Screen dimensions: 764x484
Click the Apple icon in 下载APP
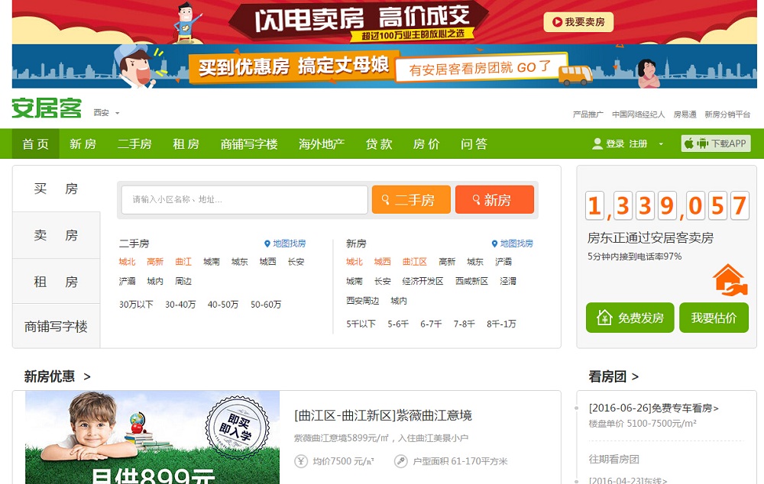tap(689, 144)
